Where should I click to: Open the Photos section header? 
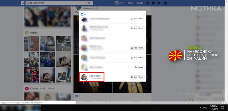(x=34, y=33)
